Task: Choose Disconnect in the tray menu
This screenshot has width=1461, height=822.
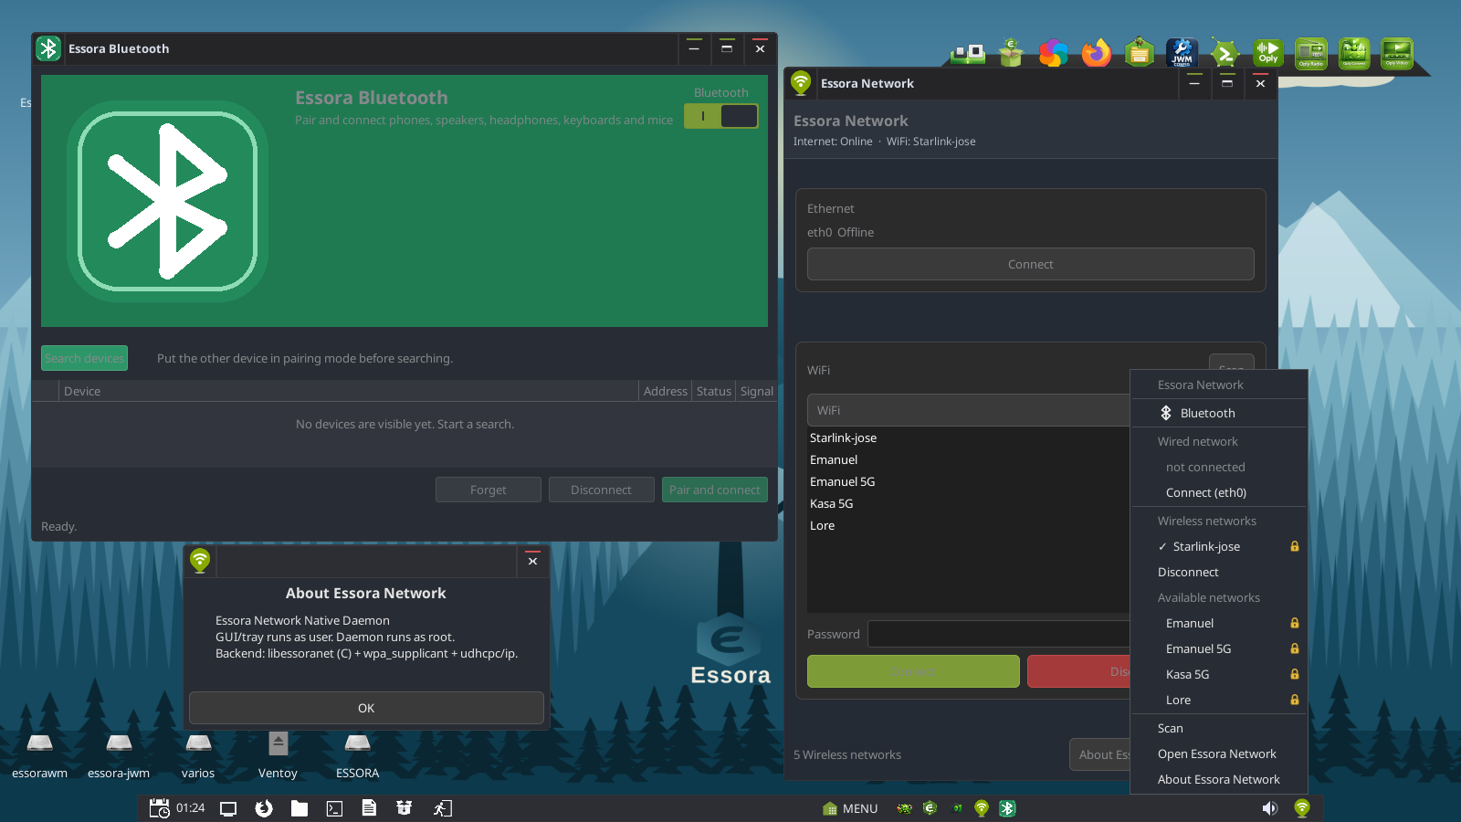Action: coord(1219,572)
